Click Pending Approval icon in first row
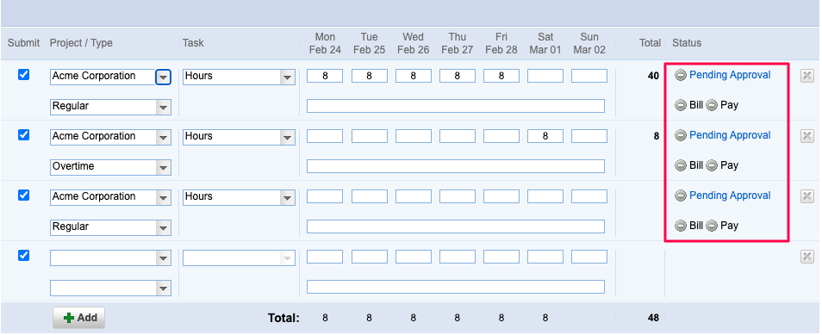 [681, 75]
